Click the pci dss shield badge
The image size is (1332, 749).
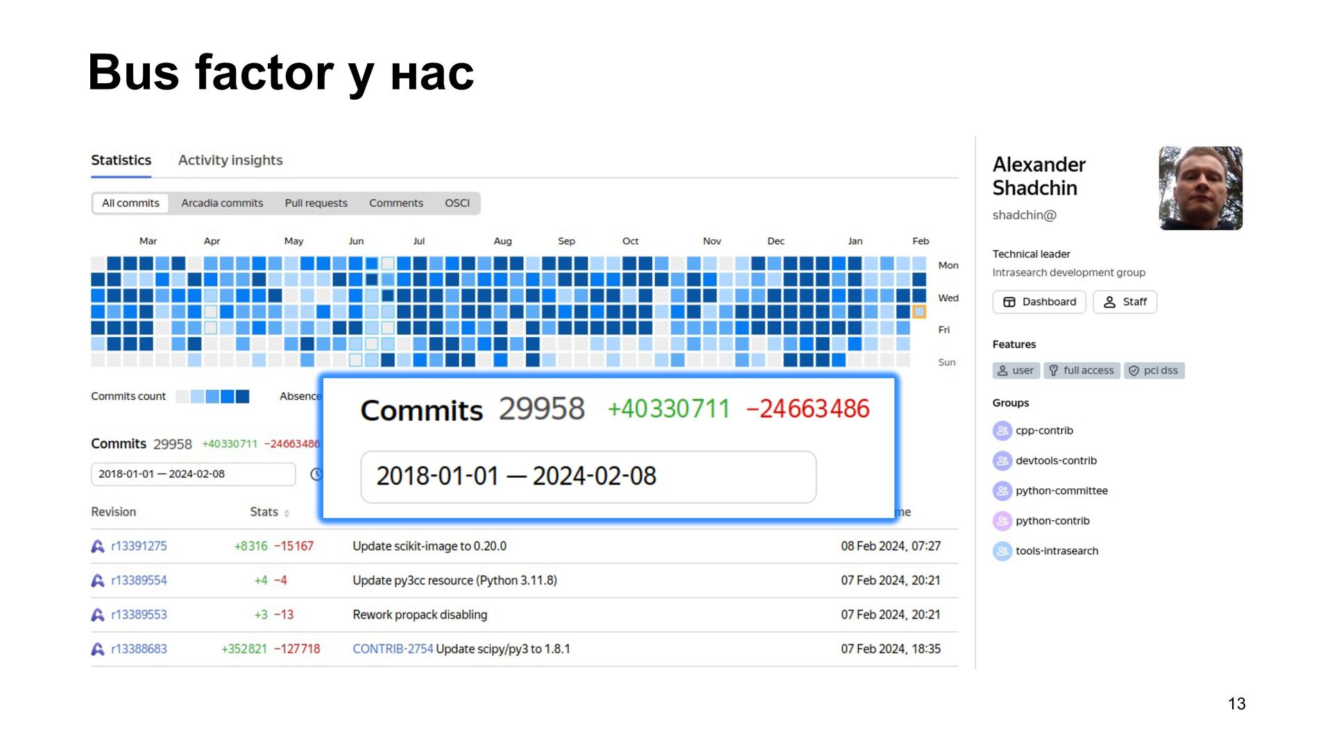click(x=1154, y=371)
